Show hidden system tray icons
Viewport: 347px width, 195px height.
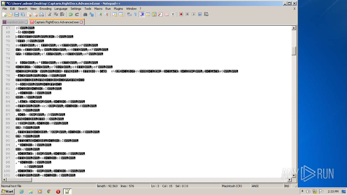[x=302, y=191]
